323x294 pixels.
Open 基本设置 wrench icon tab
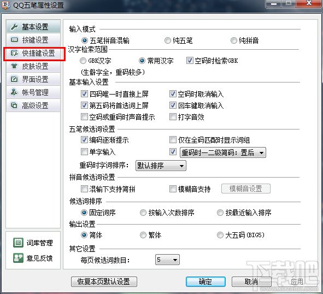click(x=14, y=27)
